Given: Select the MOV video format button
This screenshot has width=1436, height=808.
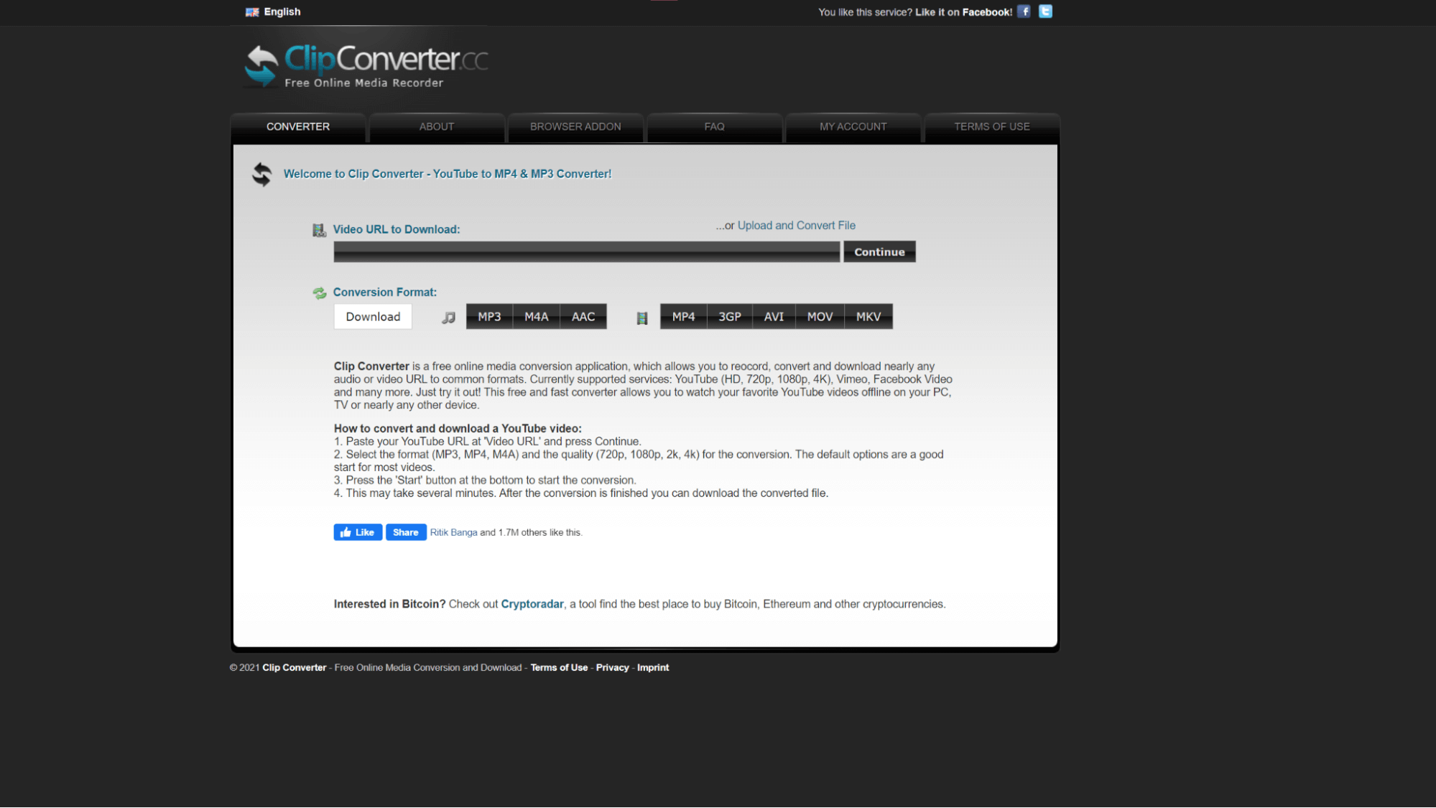Looking at the screenshot, I should pos(820,316).
